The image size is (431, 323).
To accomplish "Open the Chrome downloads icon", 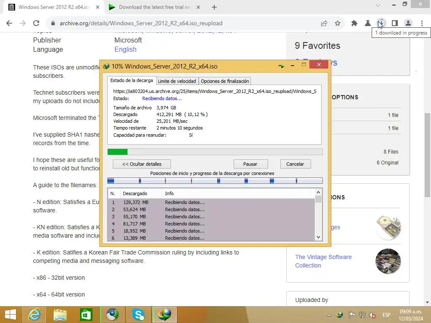I will pos(381,24).
